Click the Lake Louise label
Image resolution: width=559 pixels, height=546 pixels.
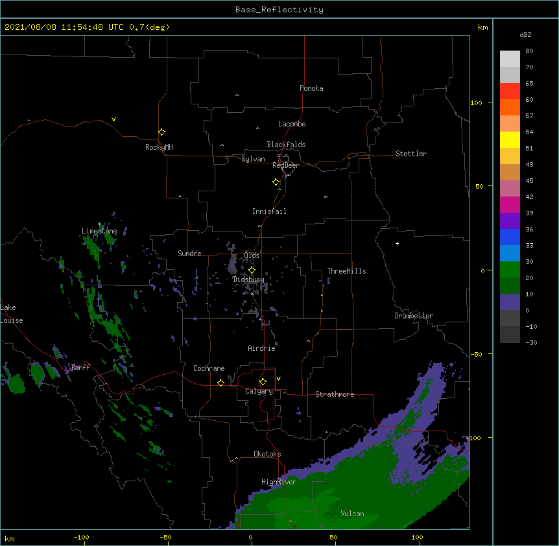point(12,314)
